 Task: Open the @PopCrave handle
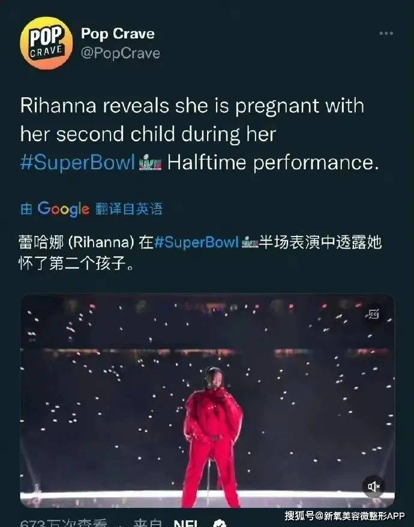(121, 53)
